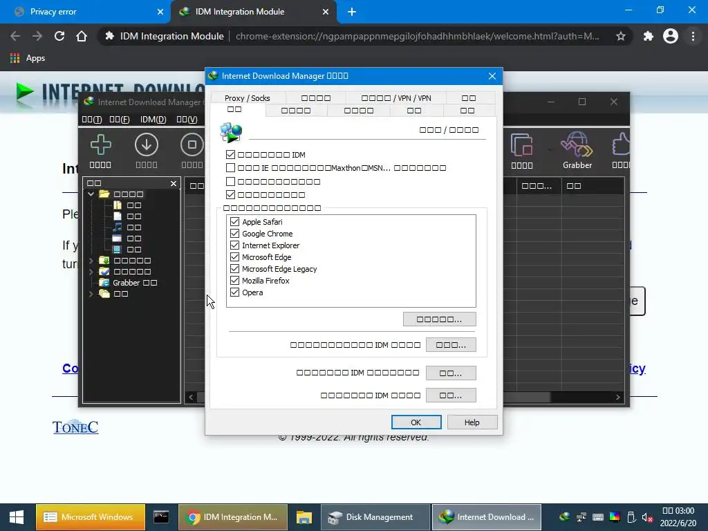This screenshot has height=531, width=708.
Task: Go back with Chrome's back arrow
Action: 15,36
